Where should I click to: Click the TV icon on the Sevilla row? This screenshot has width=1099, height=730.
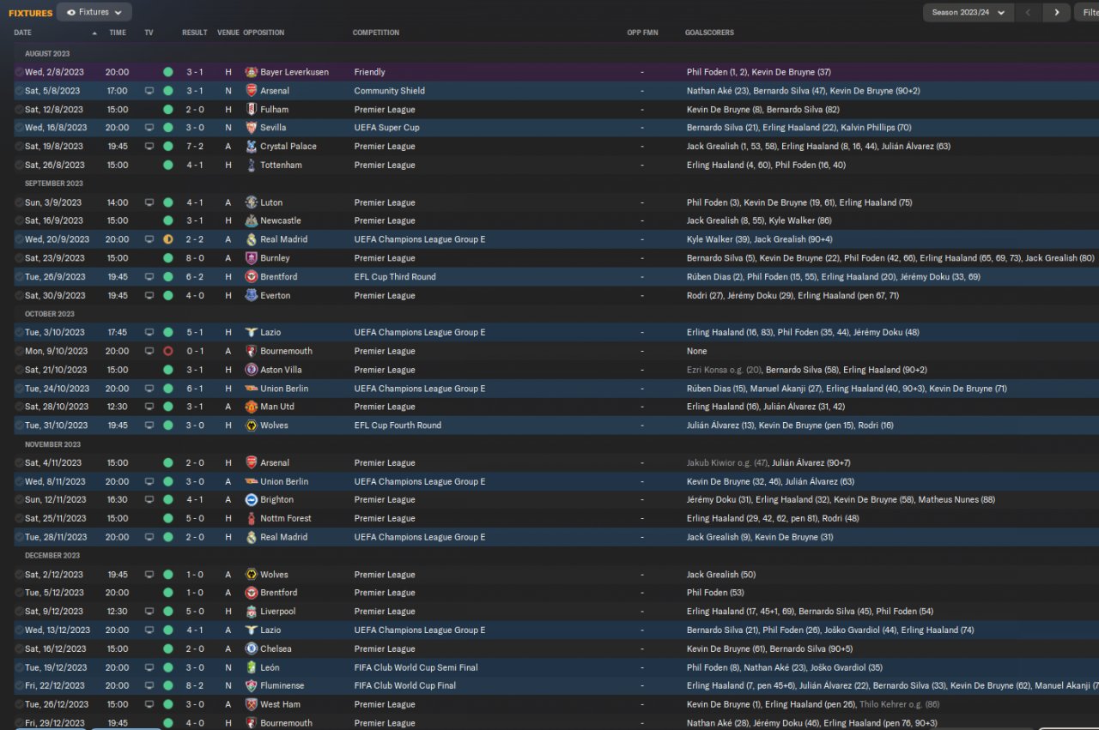[149, 128]
